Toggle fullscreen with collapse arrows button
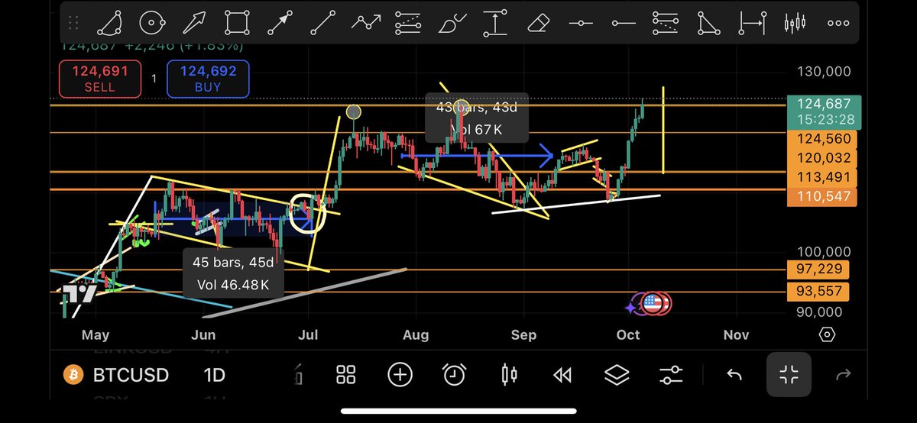 click(x=789, y=375)
